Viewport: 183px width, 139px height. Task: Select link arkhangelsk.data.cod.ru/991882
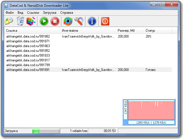click(28, 36)
